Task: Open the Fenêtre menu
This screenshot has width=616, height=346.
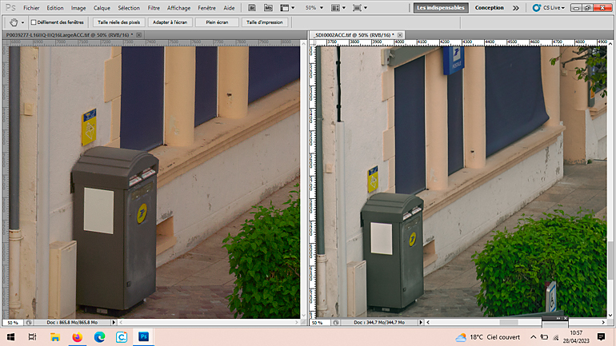Action: pos(206,8)
